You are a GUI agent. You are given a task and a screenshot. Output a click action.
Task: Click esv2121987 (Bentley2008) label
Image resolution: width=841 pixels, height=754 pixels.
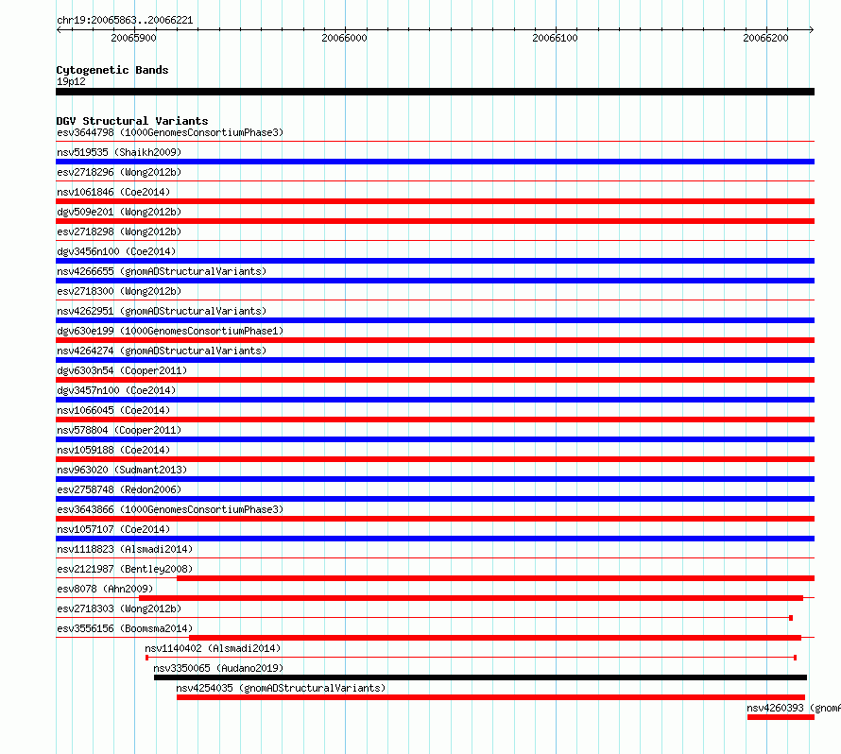coord(125,569)
